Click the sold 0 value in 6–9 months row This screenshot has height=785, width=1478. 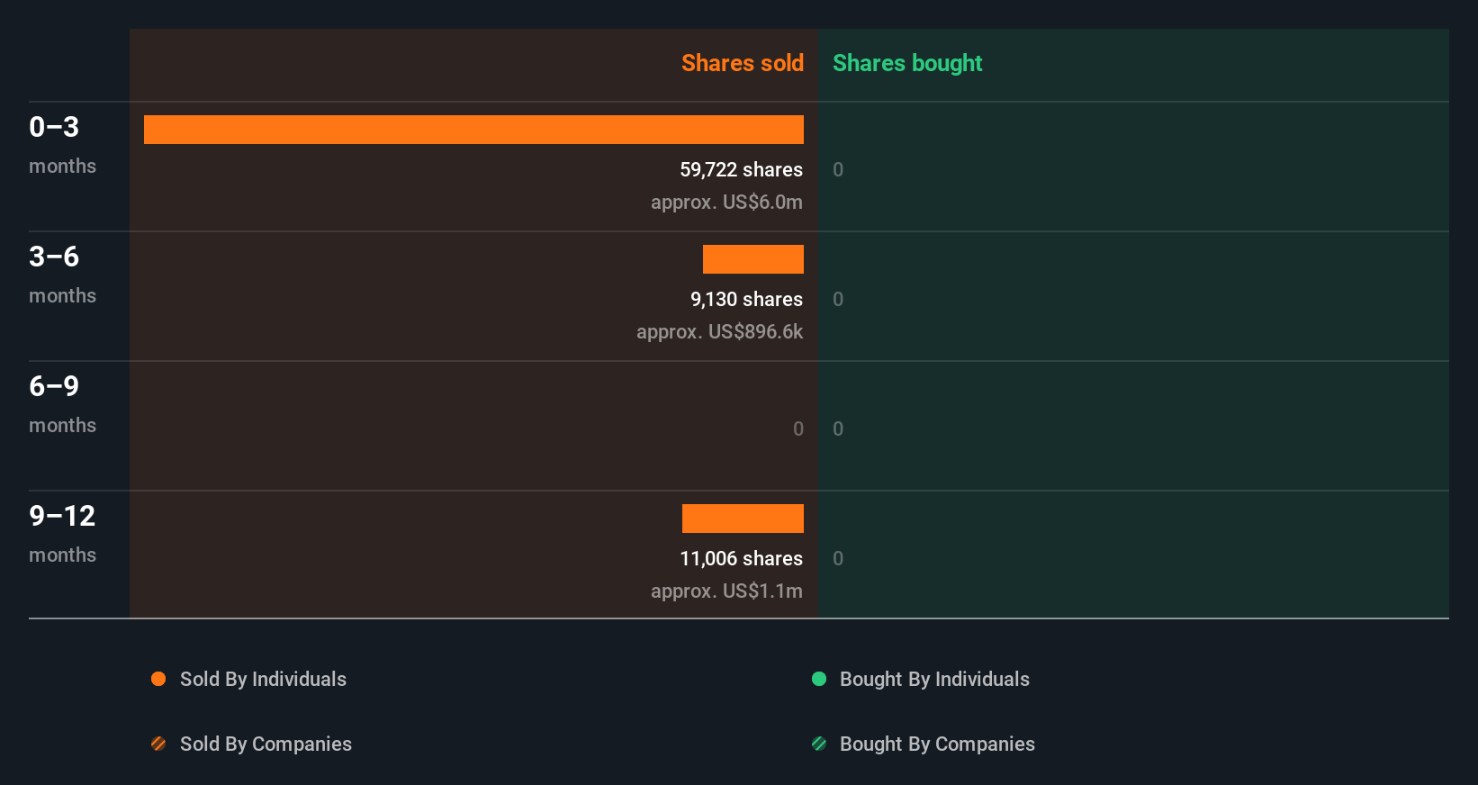click(798, 429)
